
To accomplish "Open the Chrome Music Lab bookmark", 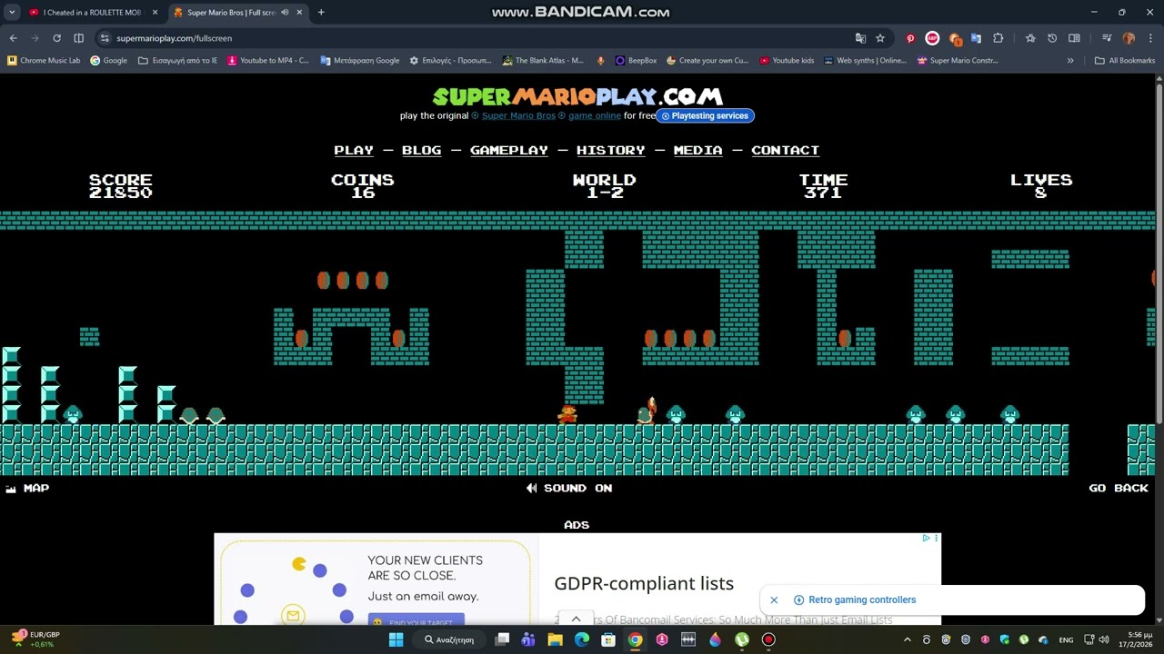I will click(x=44, y=61).
